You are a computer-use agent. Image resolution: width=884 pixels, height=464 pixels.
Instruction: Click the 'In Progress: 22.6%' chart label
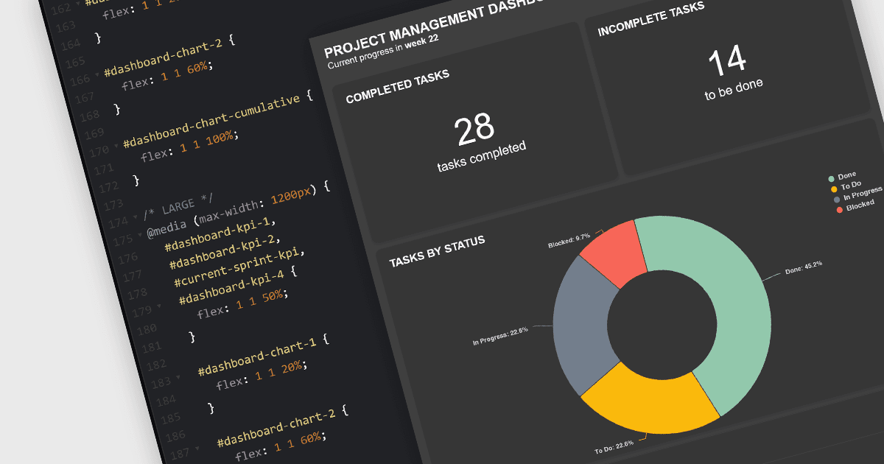(500, 335)
